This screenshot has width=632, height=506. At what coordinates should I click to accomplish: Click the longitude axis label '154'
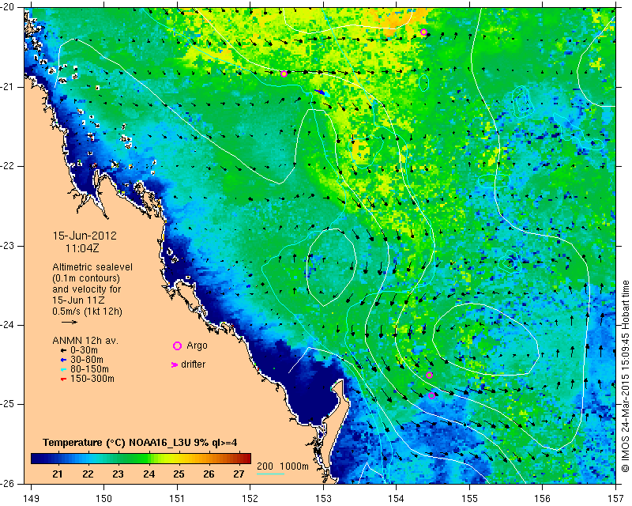point(397,499)
